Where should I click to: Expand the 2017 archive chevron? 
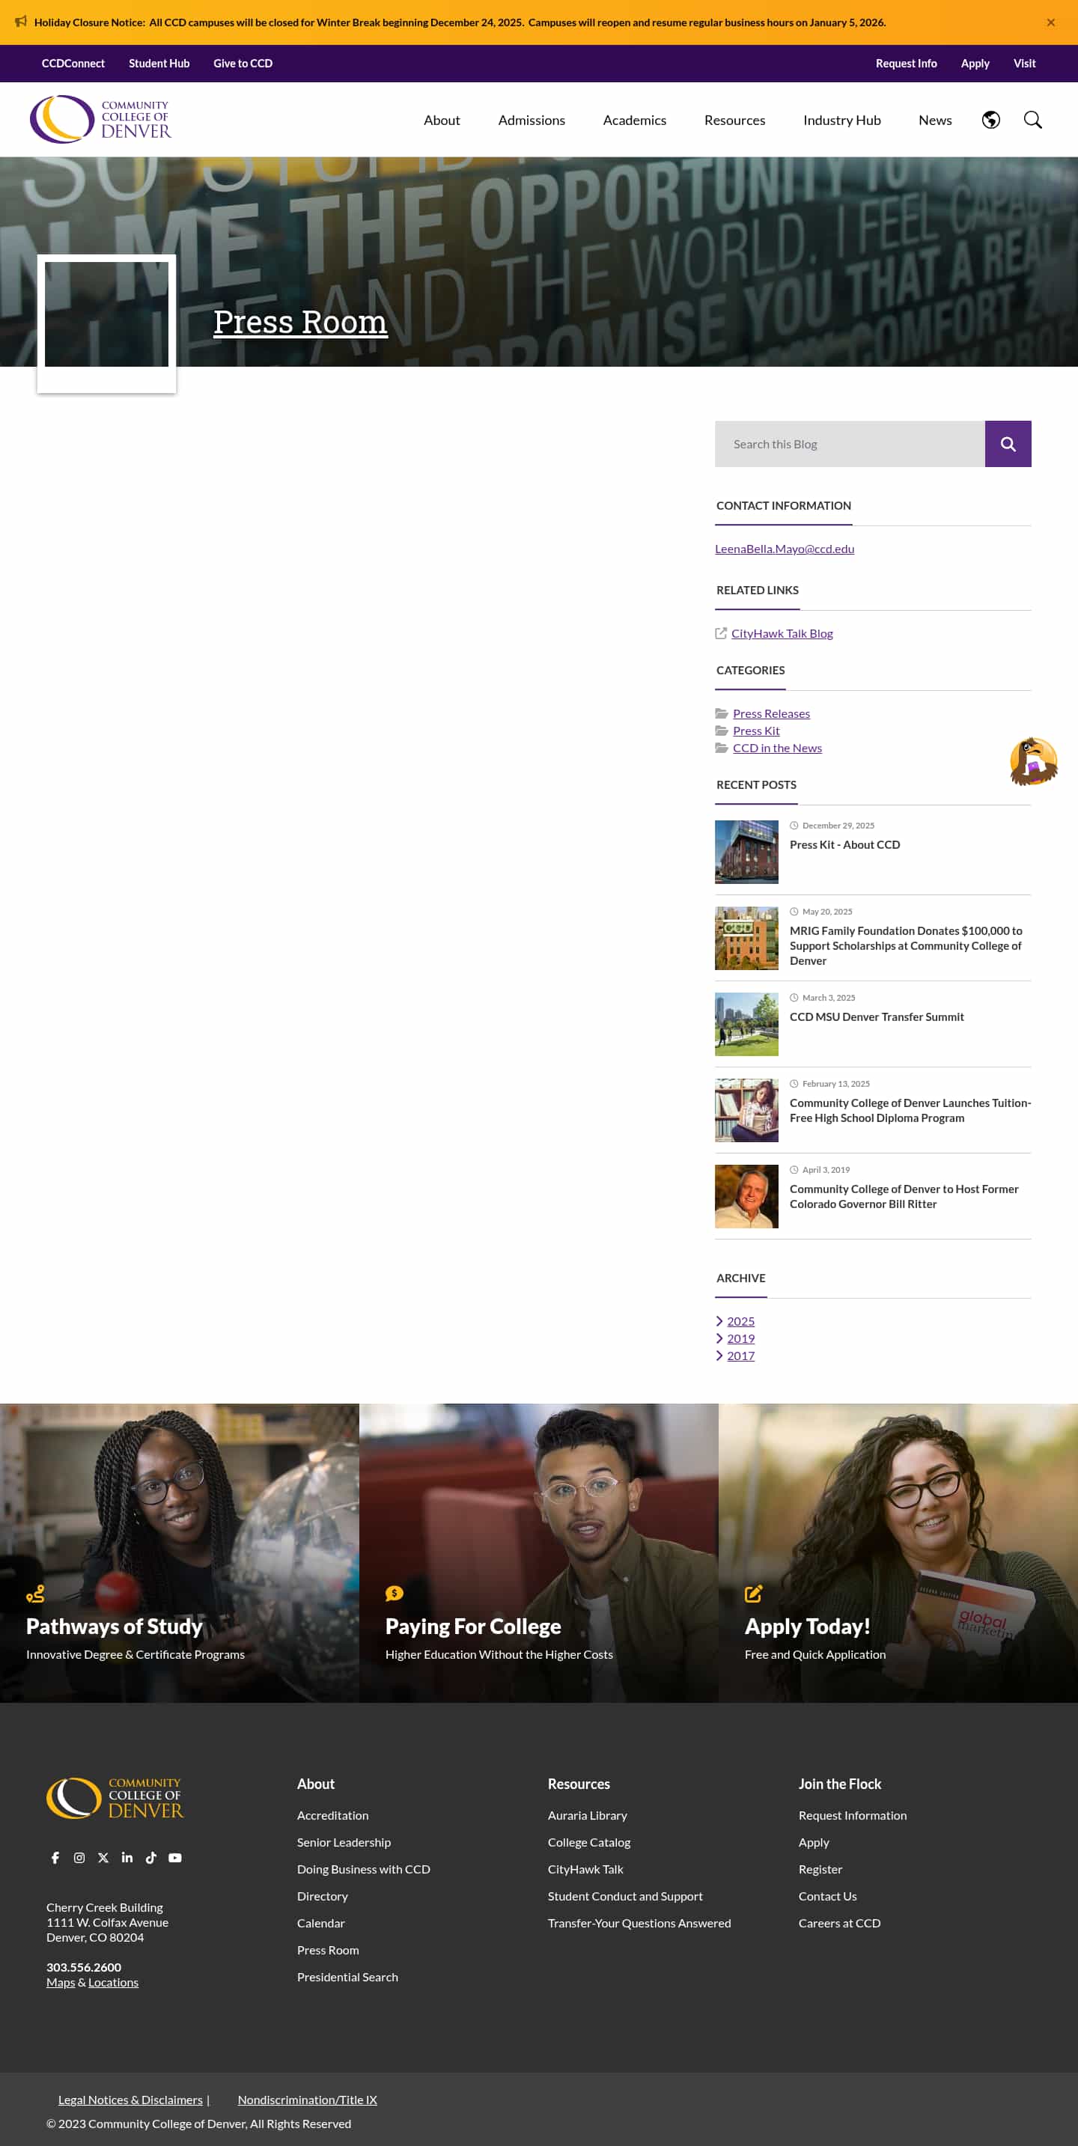719,1356
